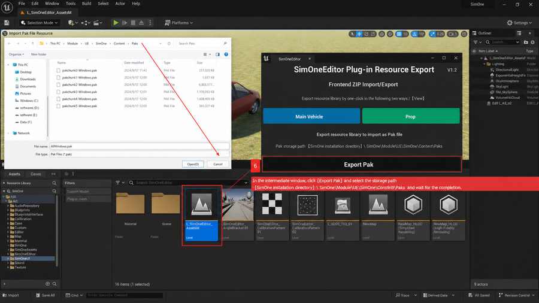Click the blue Main Vehicle button

coord(311,116)
